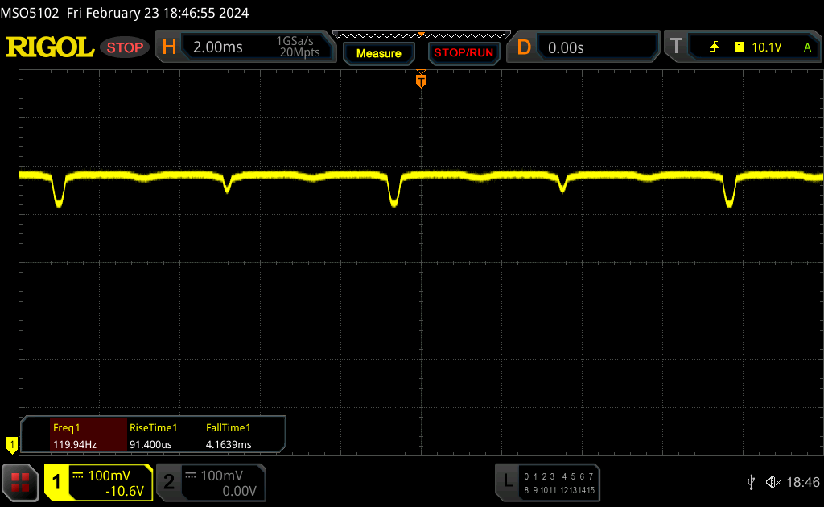Select the FallTime1 measurement result
824x507 pixels.
229,435
